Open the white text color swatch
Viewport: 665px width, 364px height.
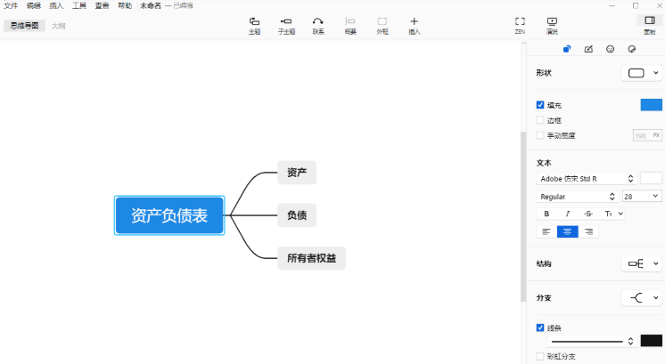[x=651, y=178]
